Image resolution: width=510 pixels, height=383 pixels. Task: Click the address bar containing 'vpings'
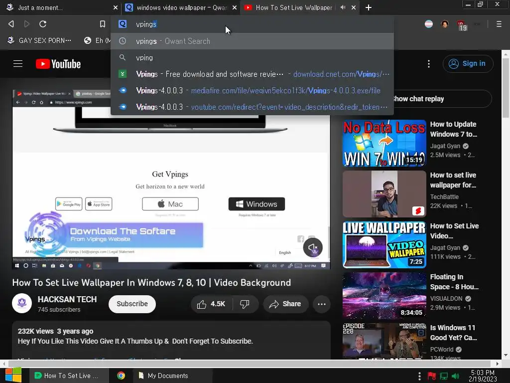click(x=252, y=24)
